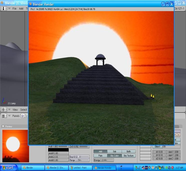The width and height of the screenshot is (186, 171).
Task: Toggle the Sky Color mapping option
Action: tap(114, 156)
